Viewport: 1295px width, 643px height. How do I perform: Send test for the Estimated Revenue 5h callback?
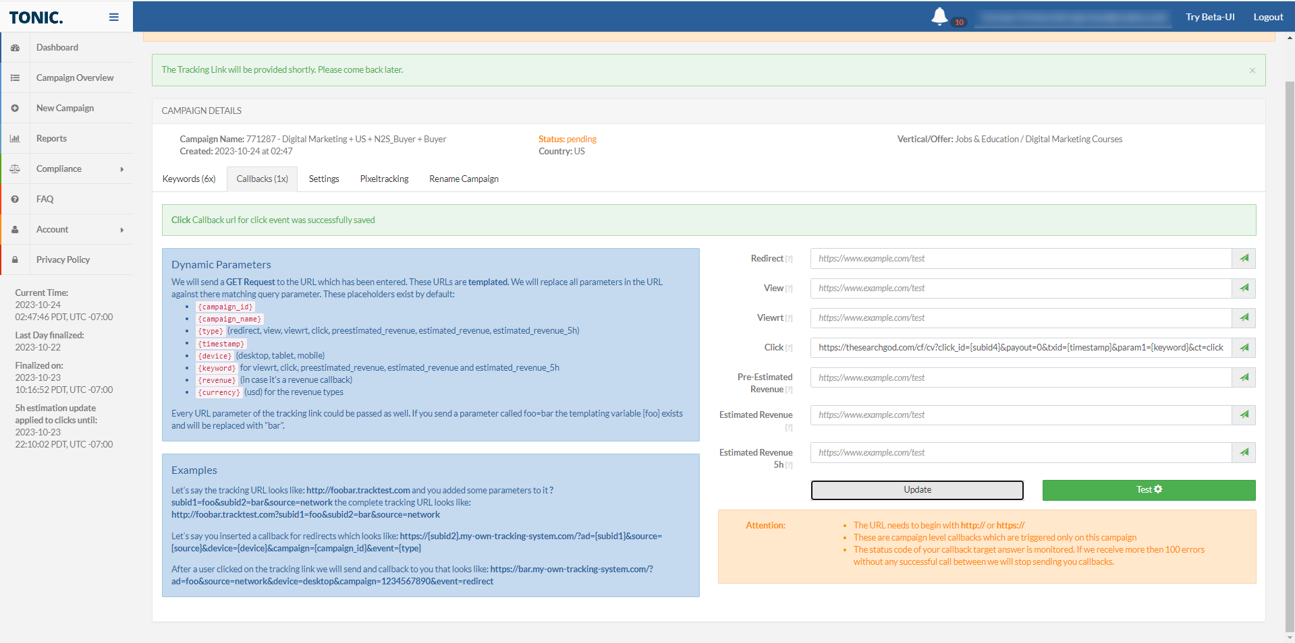click(x=1244, y=452)
